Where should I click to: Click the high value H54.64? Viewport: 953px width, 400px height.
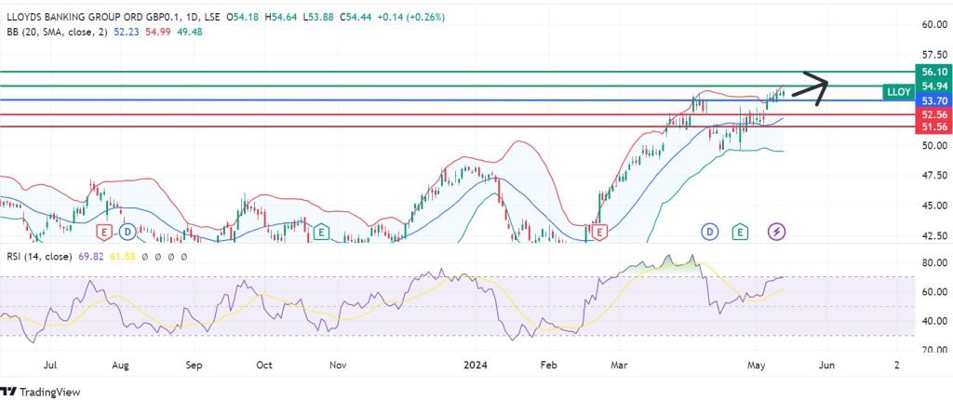(x=281, y=18)
